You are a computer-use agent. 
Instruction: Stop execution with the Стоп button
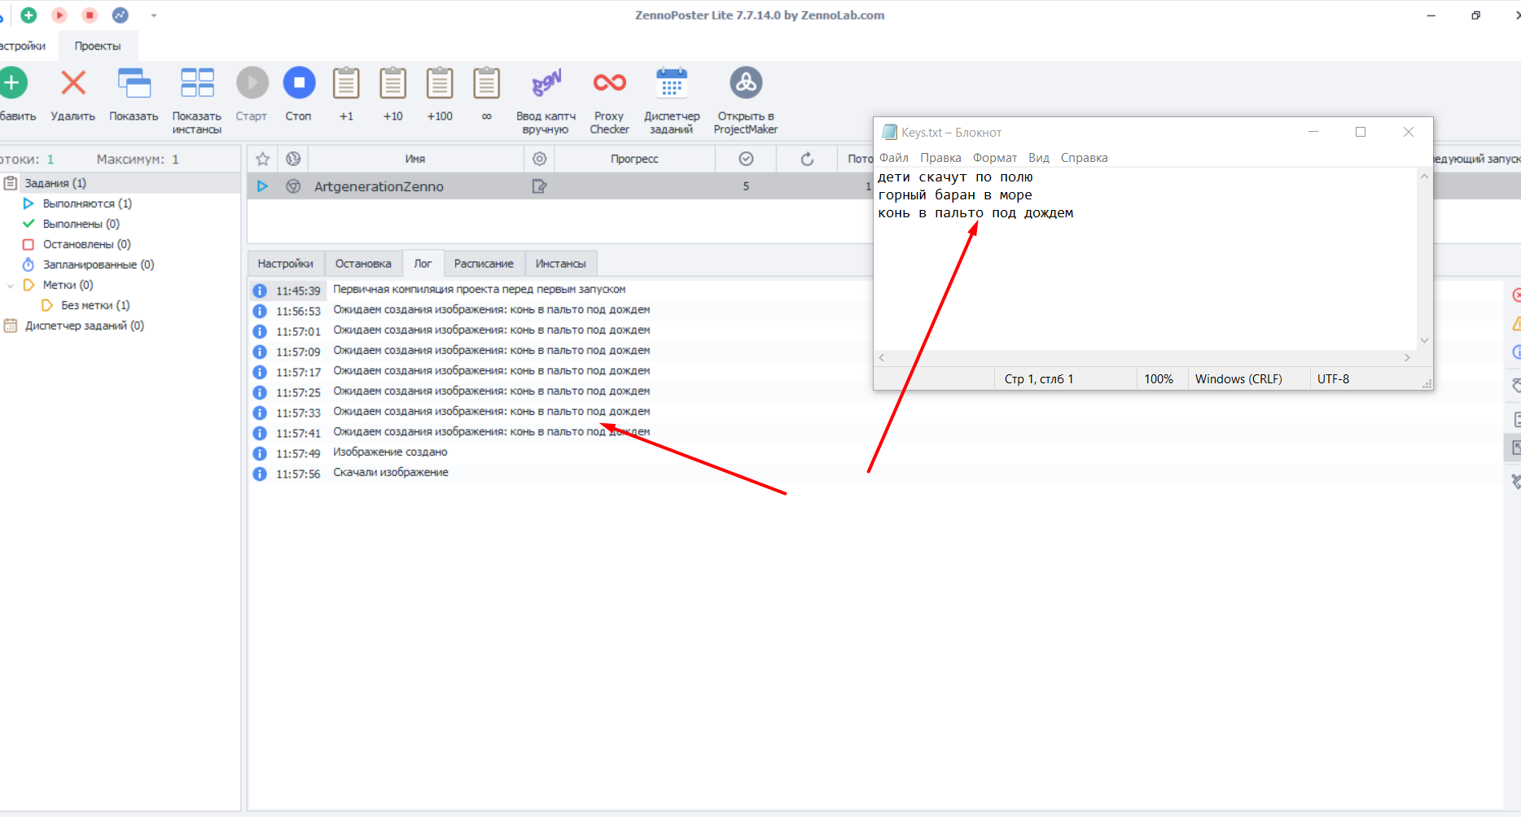click(x=299, y=96)
